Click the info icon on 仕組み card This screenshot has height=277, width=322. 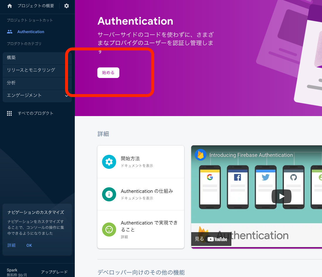point(109,194)
